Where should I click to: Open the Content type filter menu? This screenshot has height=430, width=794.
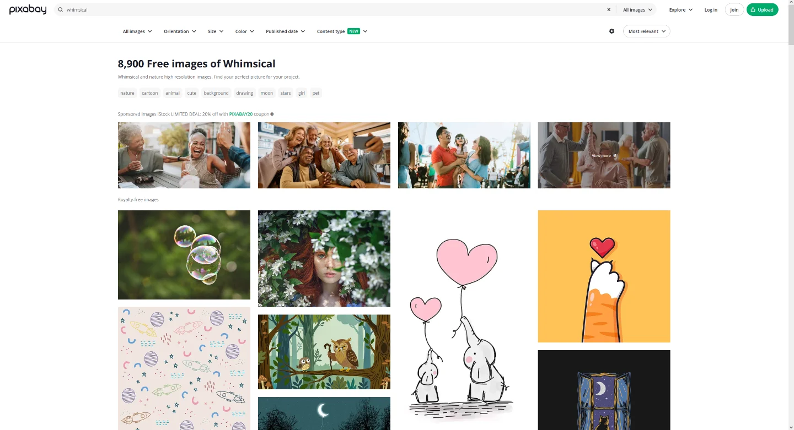pos(342,31)
